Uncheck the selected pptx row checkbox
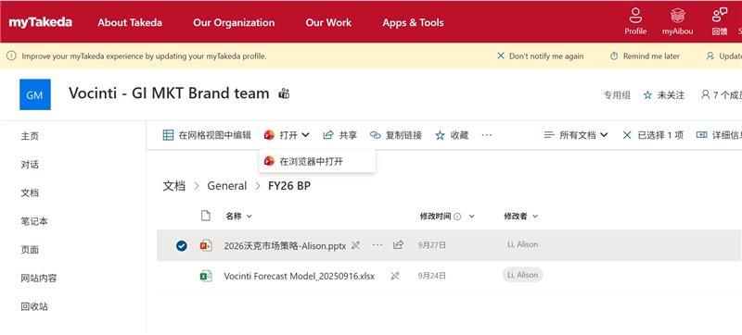This screenshot has width=742, height=335. (x=181, y=245)
